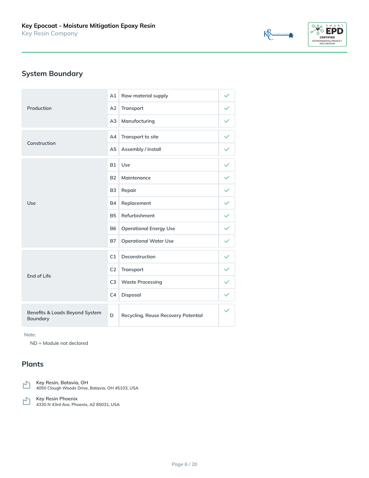Image resolution: width=369 pixels, height=478 pixels.
Task: Click the Phoenix plant address line
Action: pyautogui.click(x=78, y=405)
